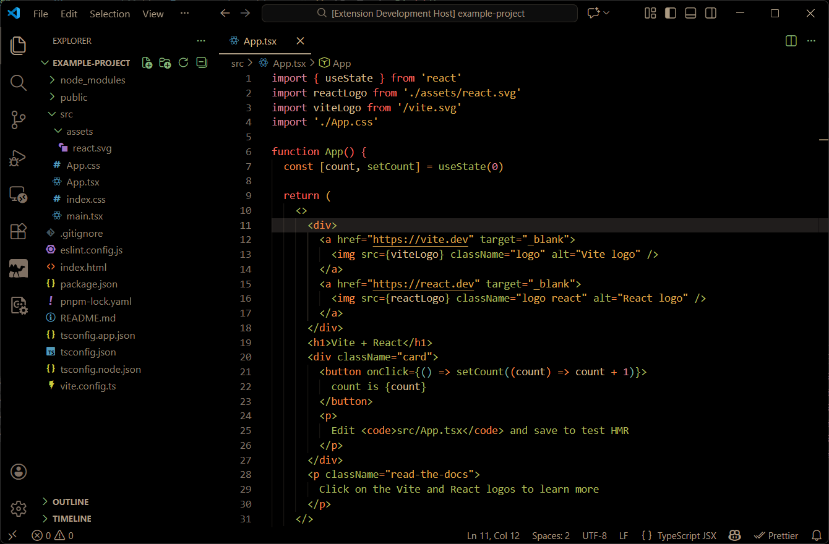
Task: Open the collapsed menus ellipsis in menu bar
Action: click(x=184, y=14)
